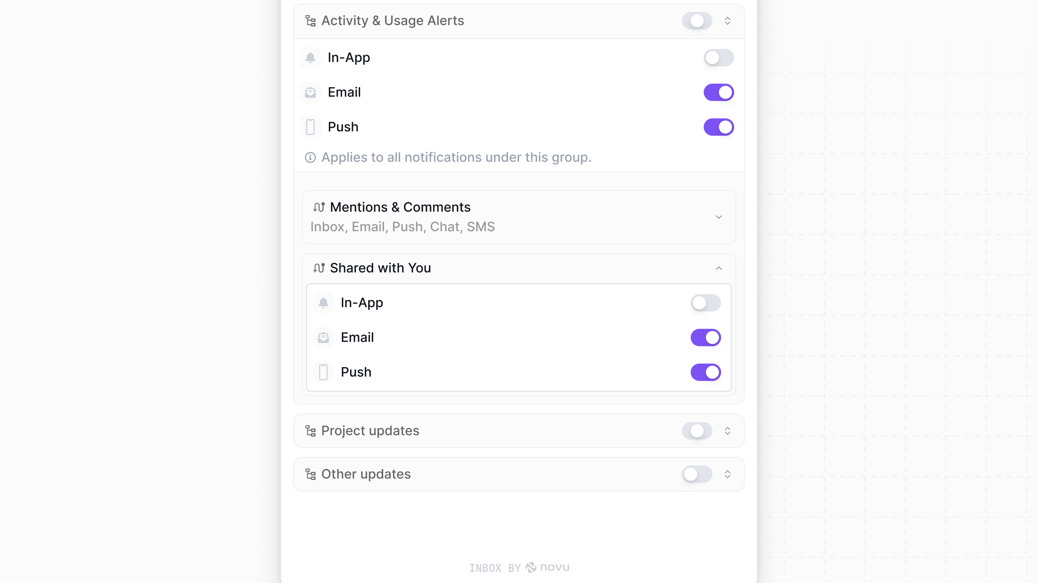Click the Shared with You section title

point(380,268)
